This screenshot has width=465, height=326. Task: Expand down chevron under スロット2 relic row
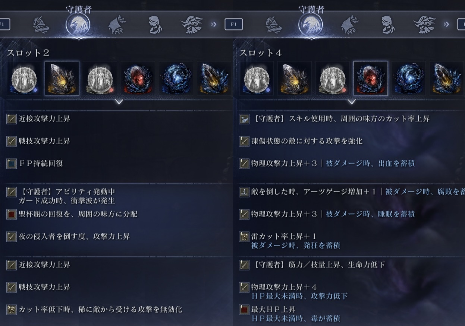(119, 101)
